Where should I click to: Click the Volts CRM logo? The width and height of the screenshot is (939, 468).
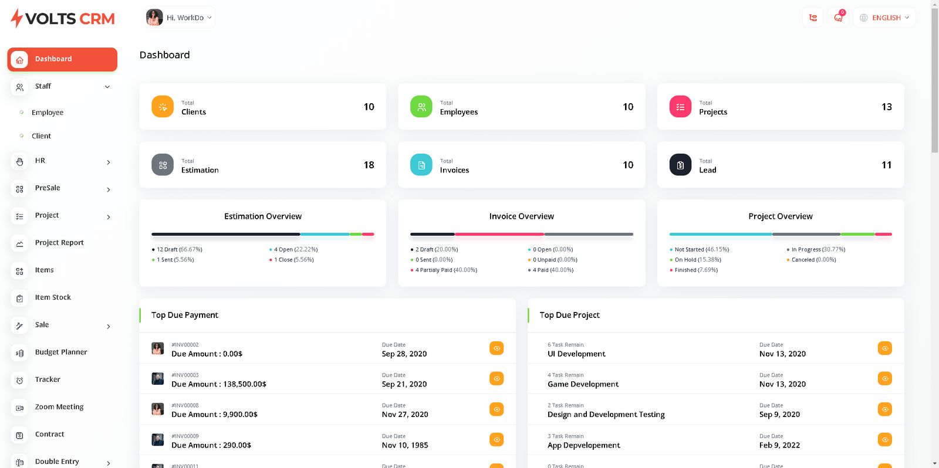[63, 18]
